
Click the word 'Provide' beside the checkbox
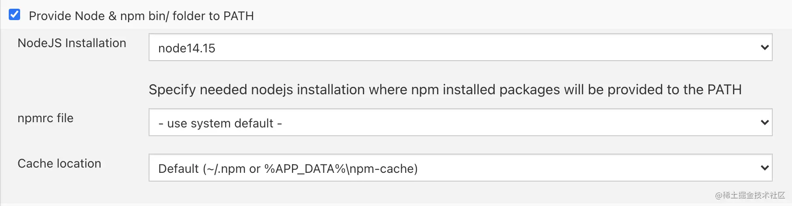[45, 16]
